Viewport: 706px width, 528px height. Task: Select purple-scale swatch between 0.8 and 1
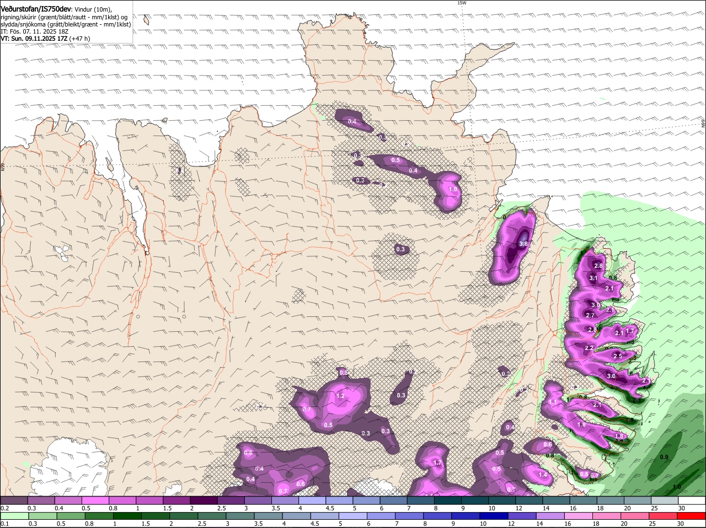122,500
